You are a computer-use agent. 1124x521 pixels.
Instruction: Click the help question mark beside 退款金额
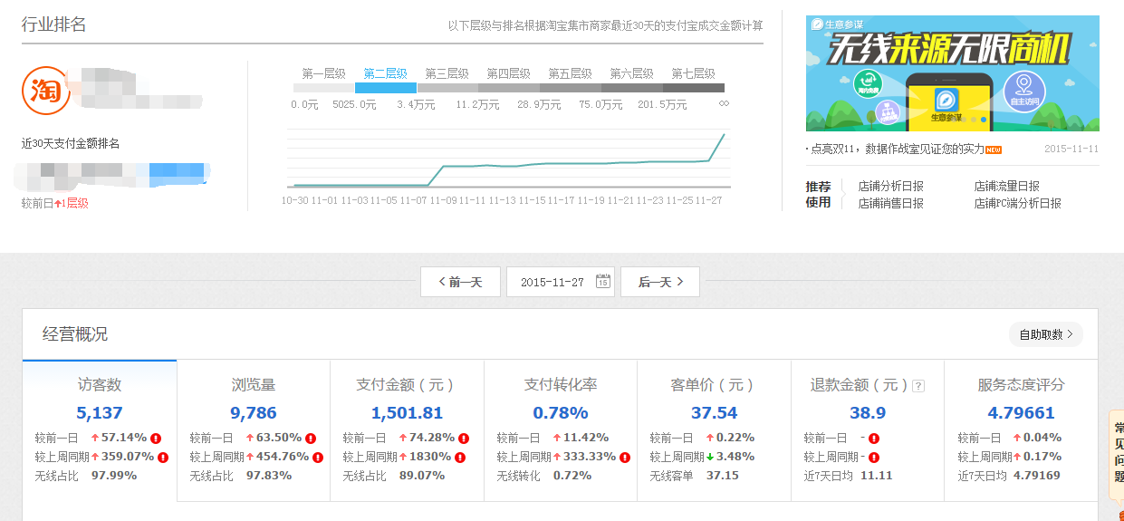pos(918,386)
